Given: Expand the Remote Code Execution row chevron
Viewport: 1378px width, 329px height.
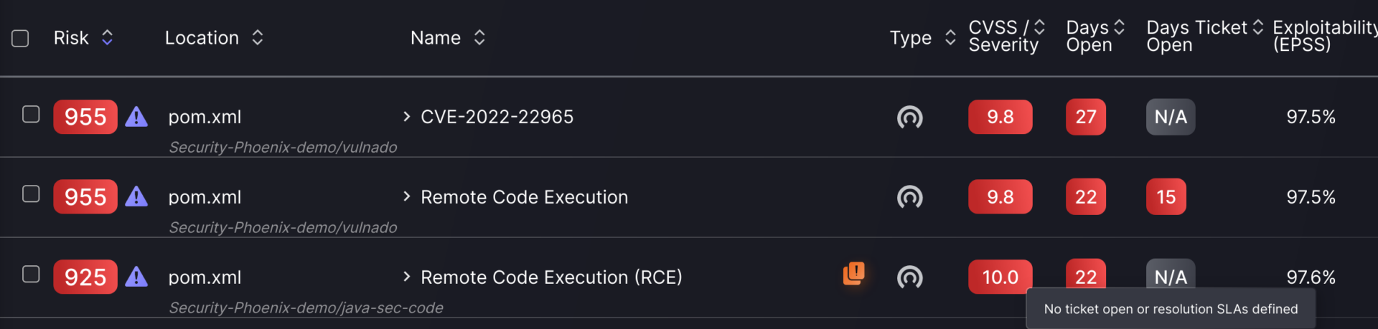Looking at the screenshot, I should click(407, 196).
